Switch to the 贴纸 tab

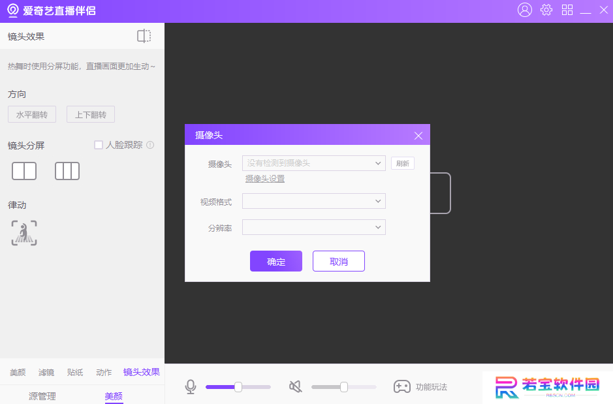tap(75, 373)
